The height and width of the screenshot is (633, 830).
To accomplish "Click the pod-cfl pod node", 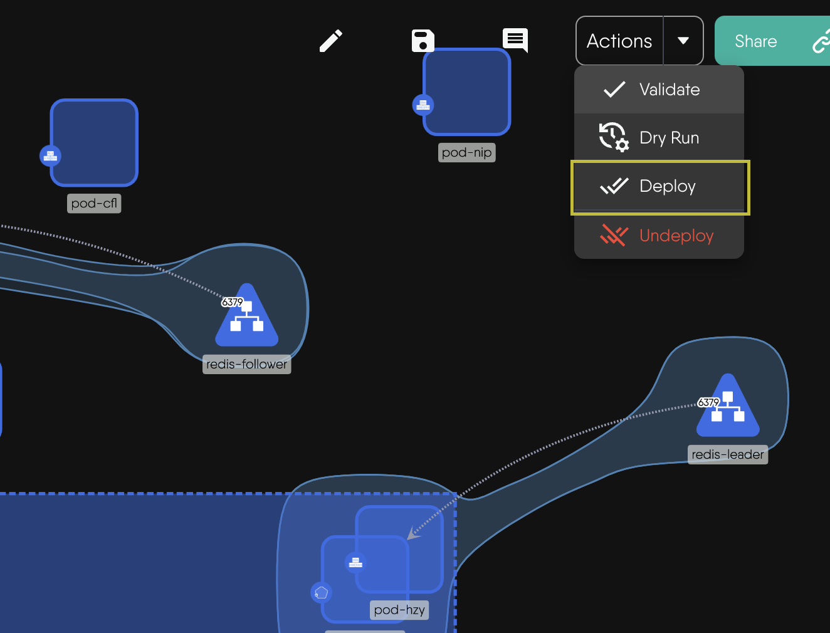I will pos(94,143).
